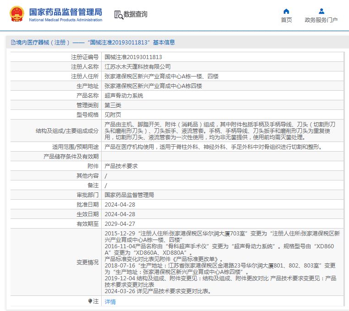
Task: Select production address 张家港保税区新兴产业育成中心A栋四楼
Action: (x=153, y=86)
